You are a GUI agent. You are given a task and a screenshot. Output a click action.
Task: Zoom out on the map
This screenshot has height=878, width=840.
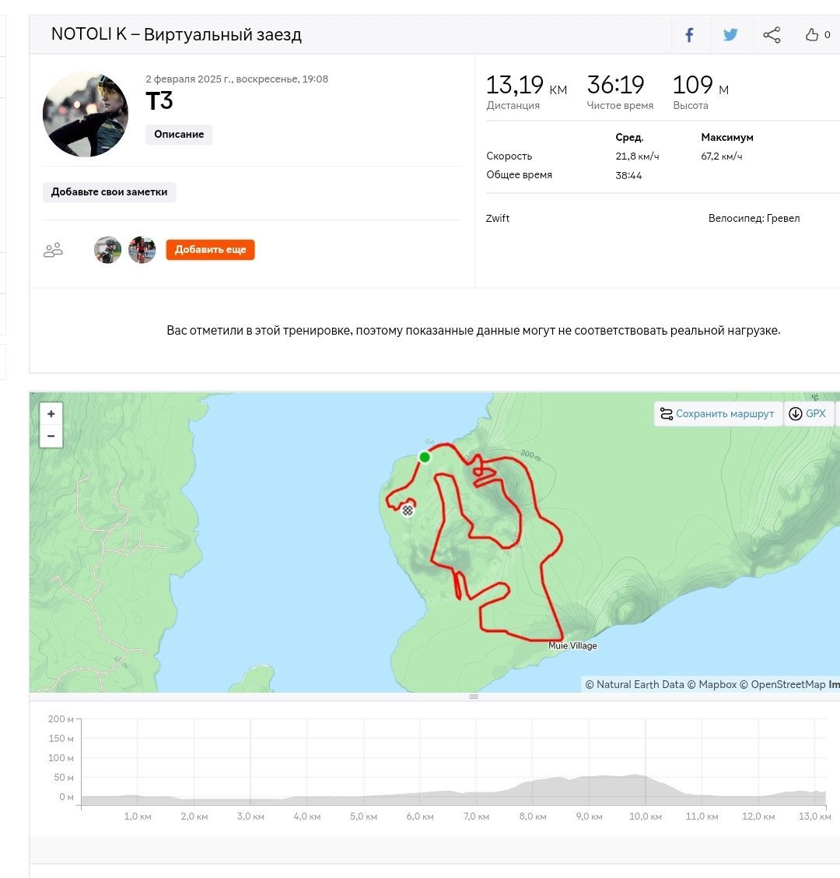coord(51,436)
